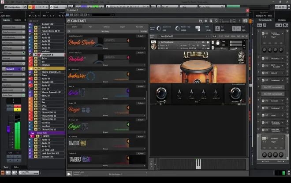
Task: Click Add Library button in Kontakt
Action: (105, 31)
